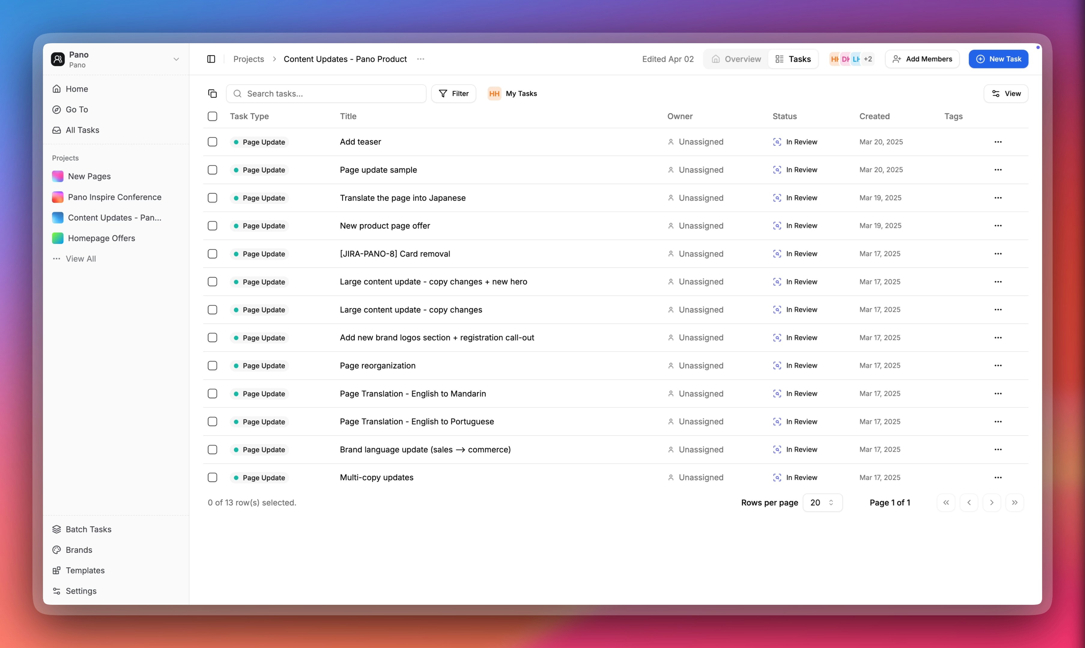
Task: Open the three-dot menu for Add teaser row
Action: (x=998, y=142)
